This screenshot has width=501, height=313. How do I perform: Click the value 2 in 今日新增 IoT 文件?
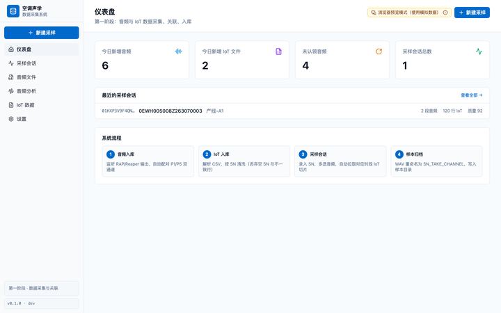(205, 65)
